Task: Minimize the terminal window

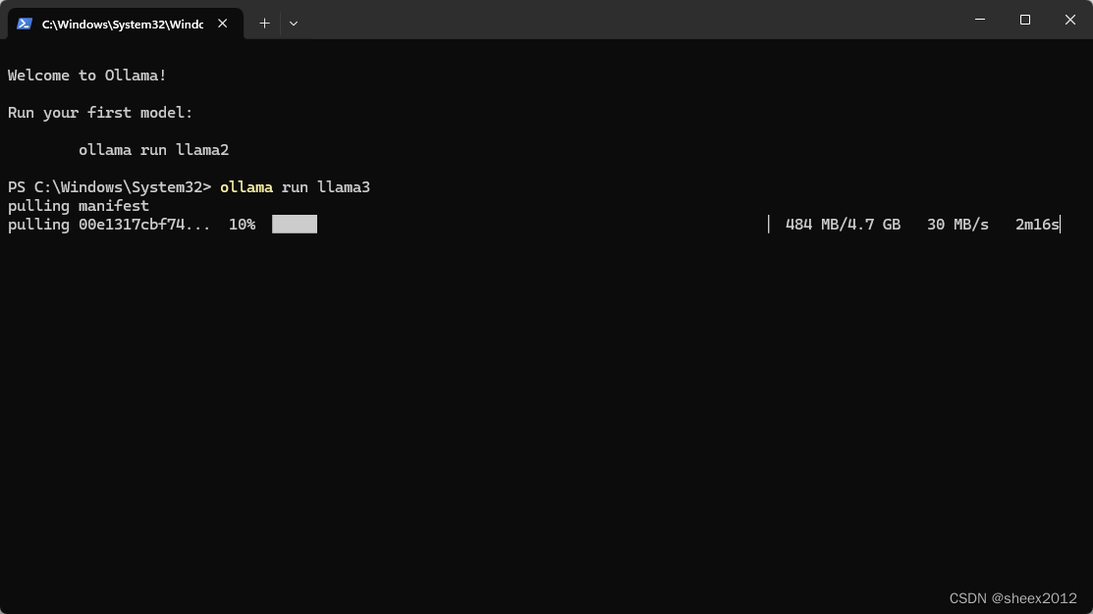Action: pyautogui.click(x=980, y=20)
